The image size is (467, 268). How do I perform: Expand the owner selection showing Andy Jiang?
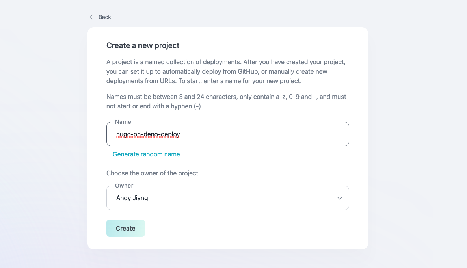[227, 198]
